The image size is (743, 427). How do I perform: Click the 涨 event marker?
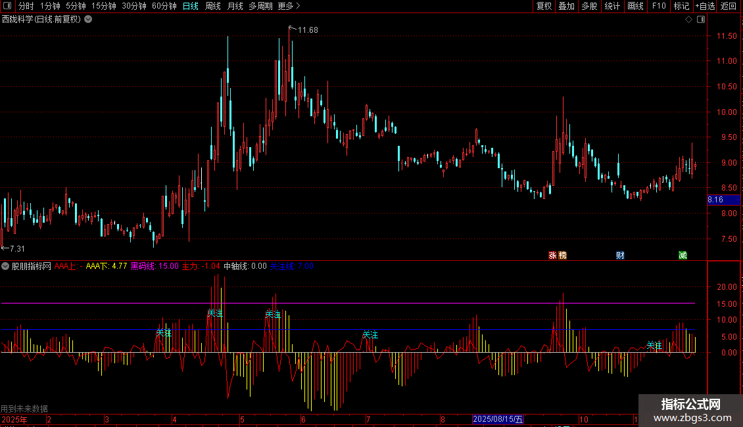click(x=552, y=255)
